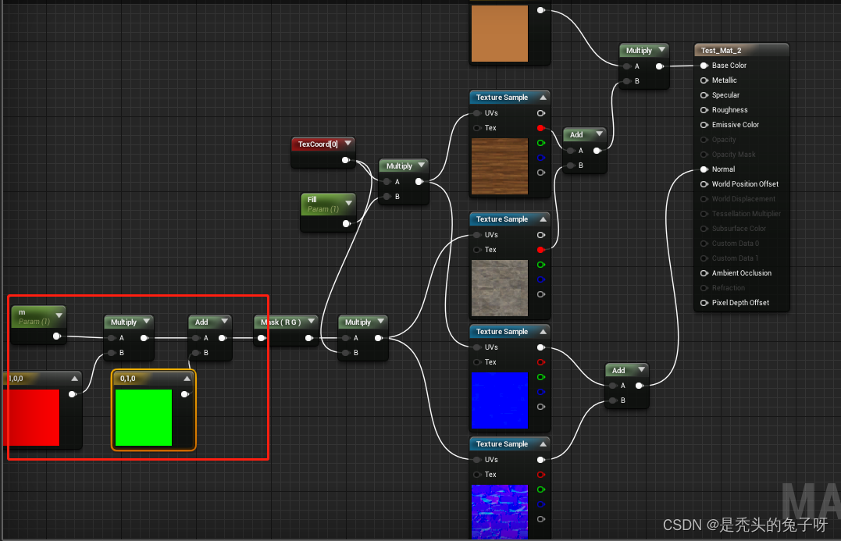Screen dimensions: 841x541
Task: Click the Base Color input pin on Test_Mat_2
Action: [x=704, y=66]
